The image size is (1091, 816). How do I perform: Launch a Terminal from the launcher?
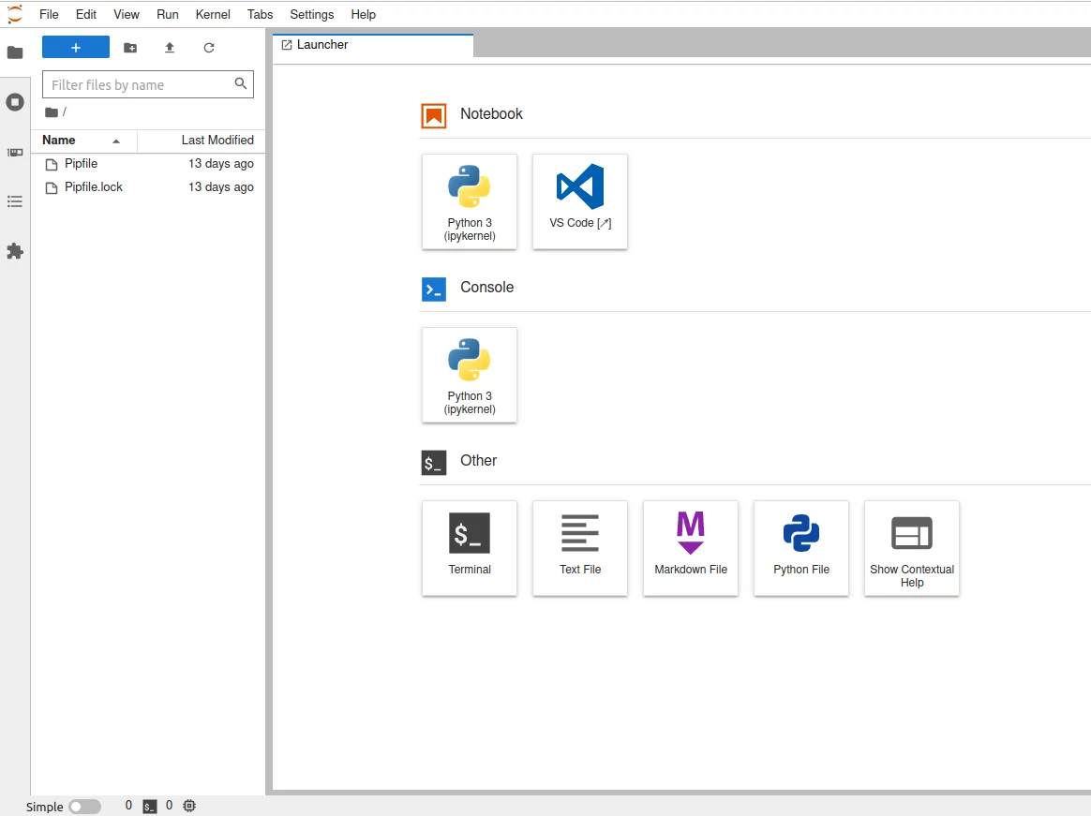pyautogui.click(x=470, y=547)
